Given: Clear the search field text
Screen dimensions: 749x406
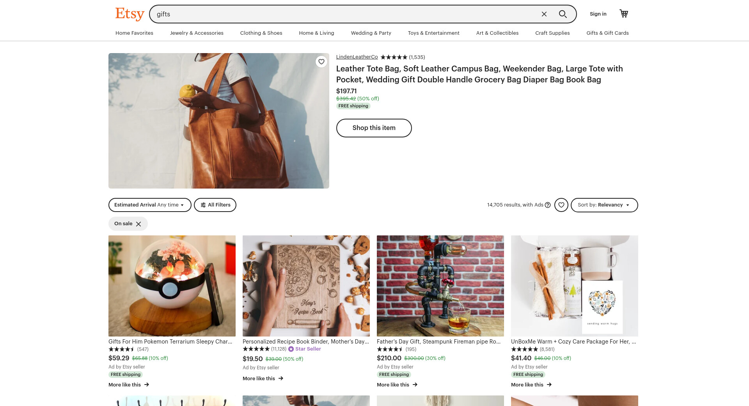Looking at the screenshot, I should [544, 14].
